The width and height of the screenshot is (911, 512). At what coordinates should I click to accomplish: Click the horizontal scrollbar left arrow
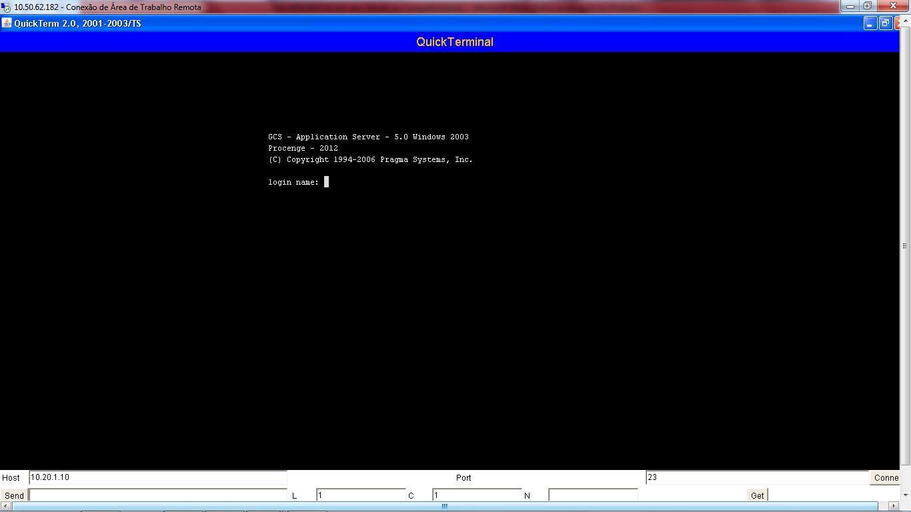[5, 507]
